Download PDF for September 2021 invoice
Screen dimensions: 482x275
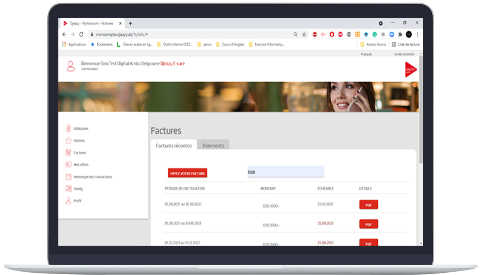coord(369,205)
